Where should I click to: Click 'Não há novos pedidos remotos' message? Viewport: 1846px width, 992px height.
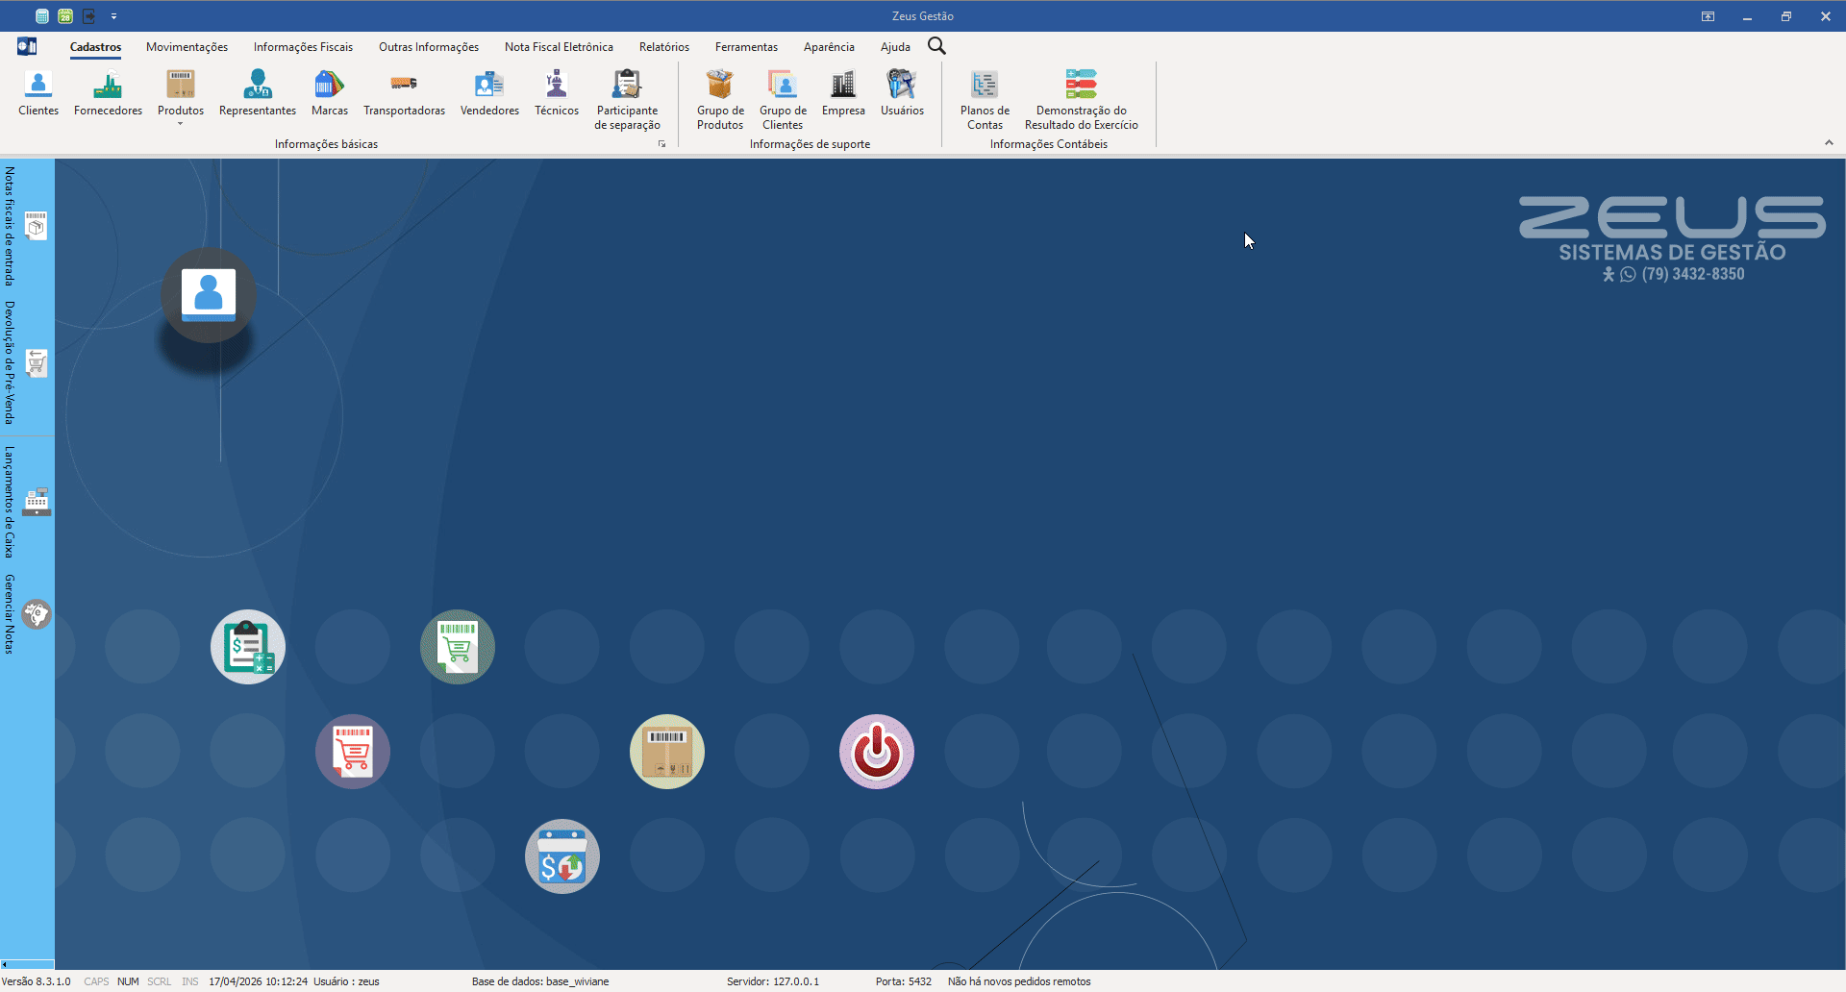pyautogui.click(x=1019, y=981)
